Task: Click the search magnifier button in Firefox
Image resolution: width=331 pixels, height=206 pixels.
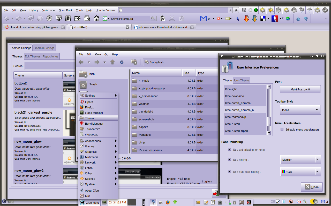Action: point(153,19)
